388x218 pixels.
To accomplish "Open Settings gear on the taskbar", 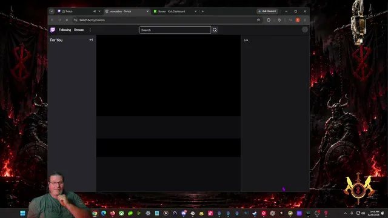I will (148, 213).
